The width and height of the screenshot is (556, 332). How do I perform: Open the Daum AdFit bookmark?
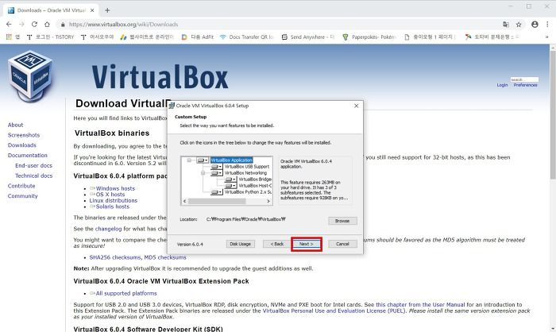[x=198, y=37]
